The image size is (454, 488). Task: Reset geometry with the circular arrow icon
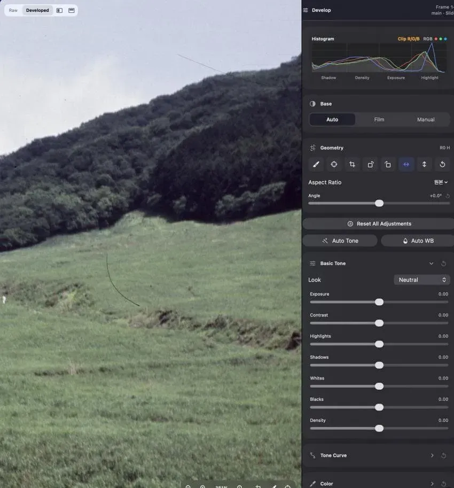pos(442,164)
